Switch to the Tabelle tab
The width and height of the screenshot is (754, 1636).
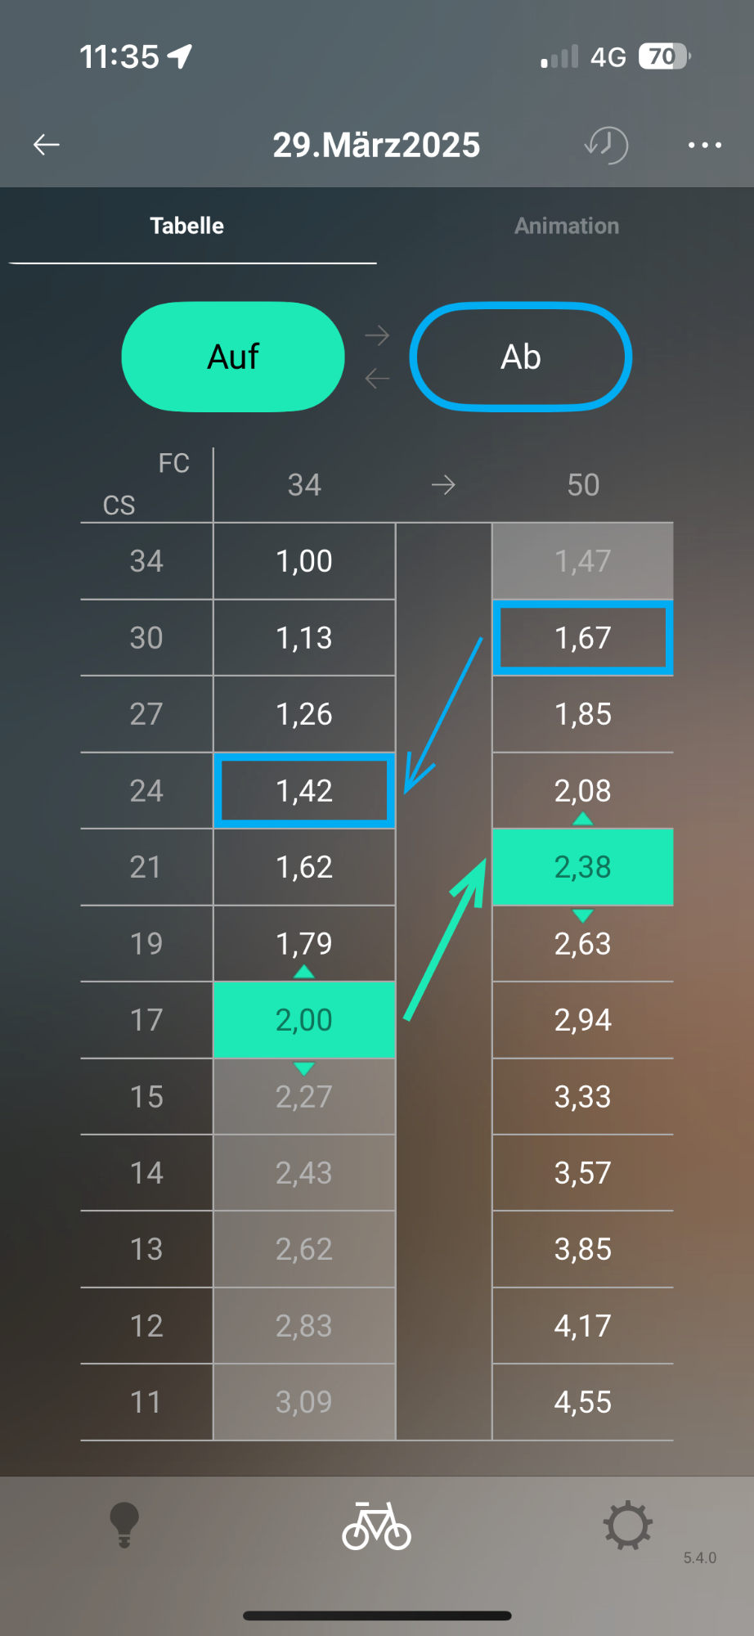pyautogui.click(x=187, y=226)
